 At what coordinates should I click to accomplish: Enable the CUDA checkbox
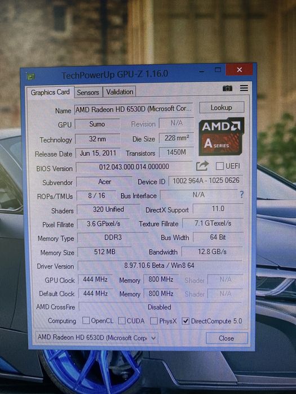[x=122, y=320]
